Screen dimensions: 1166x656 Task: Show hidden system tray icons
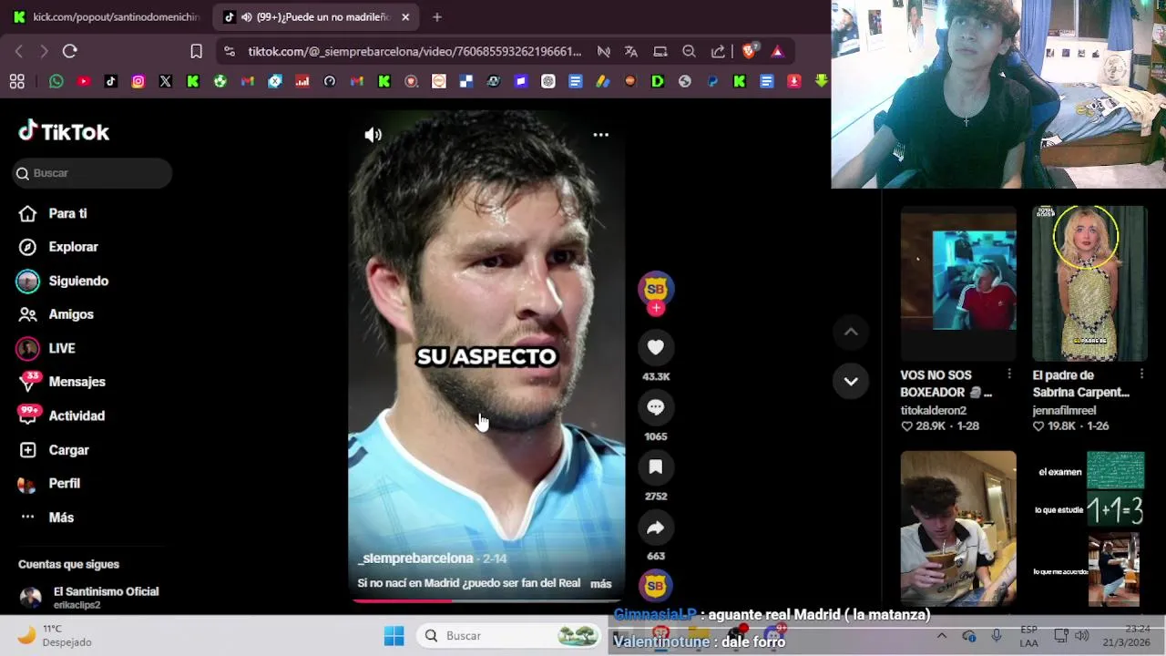[941, 636]
